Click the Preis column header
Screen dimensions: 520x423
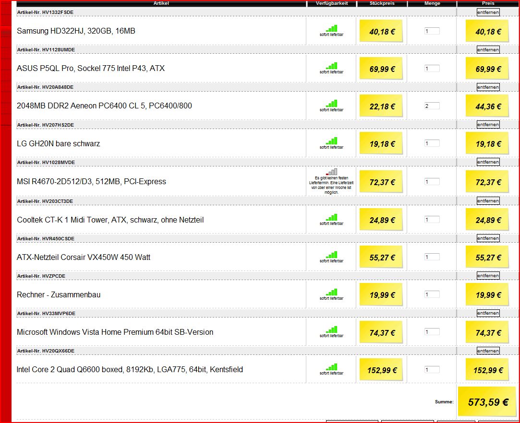pyautogui.click(x=488, y=3)
